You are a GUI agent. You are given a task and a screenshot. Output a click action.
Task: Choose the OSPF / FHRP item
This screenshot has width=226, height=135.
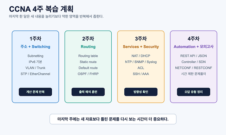point(88,74)
